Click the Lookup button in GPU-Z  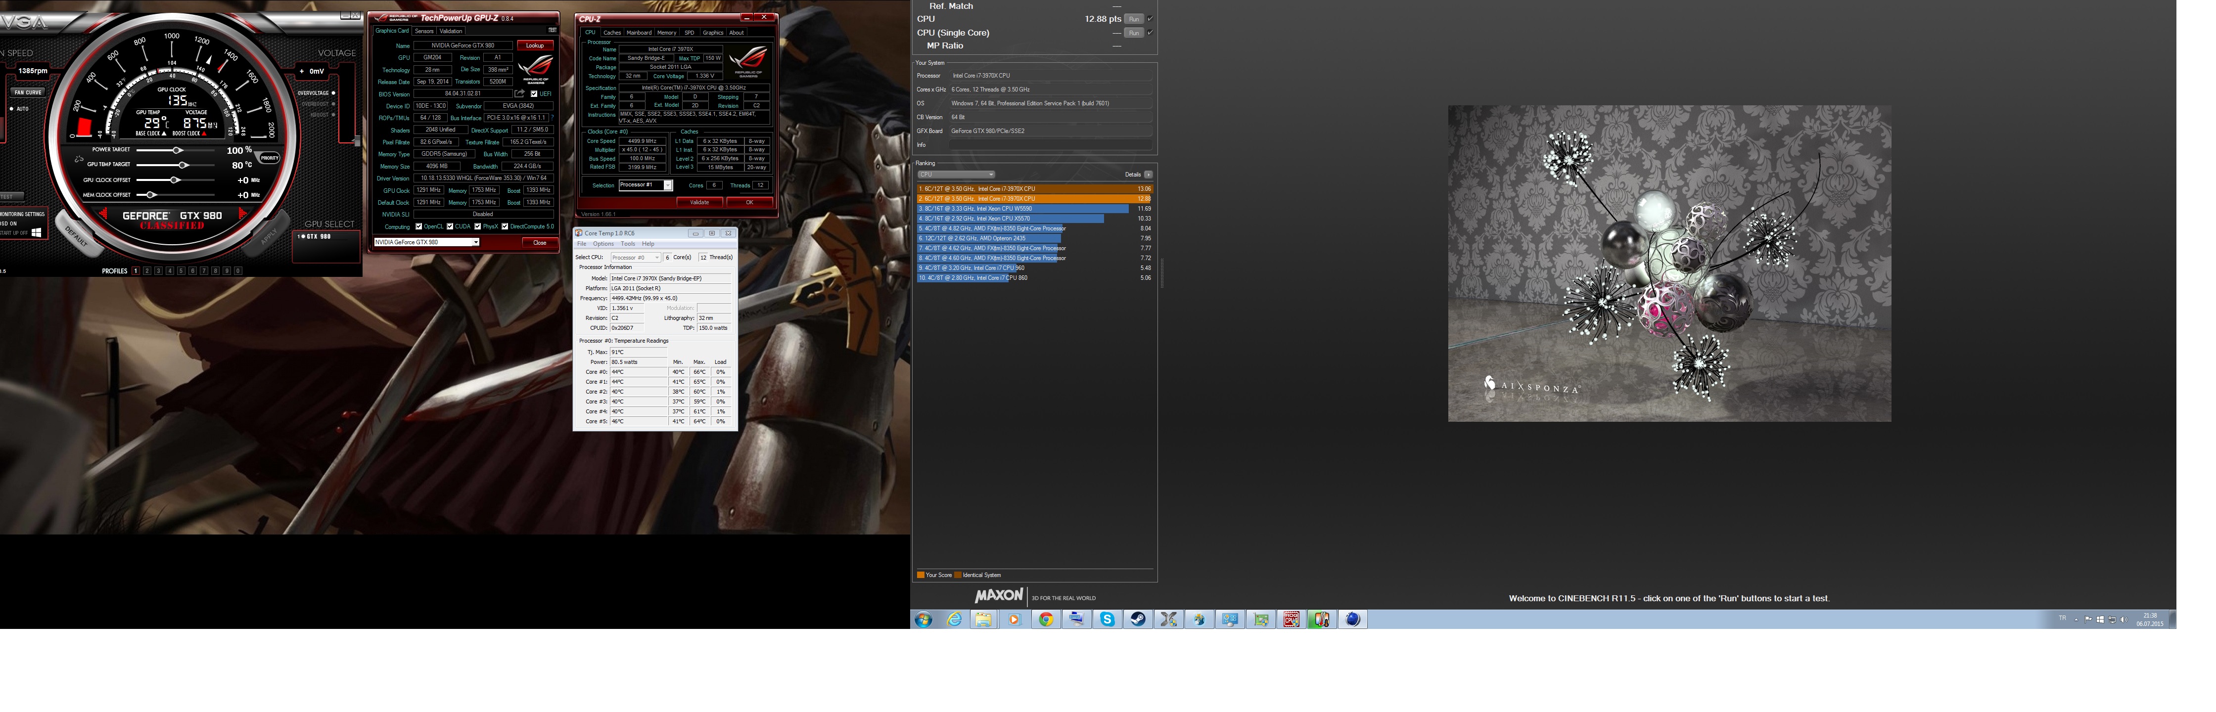pos(535,45)
